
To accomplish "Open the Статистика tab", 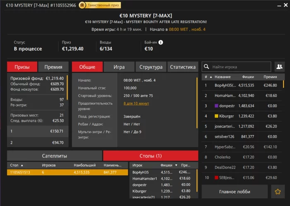I will point(183,67).
